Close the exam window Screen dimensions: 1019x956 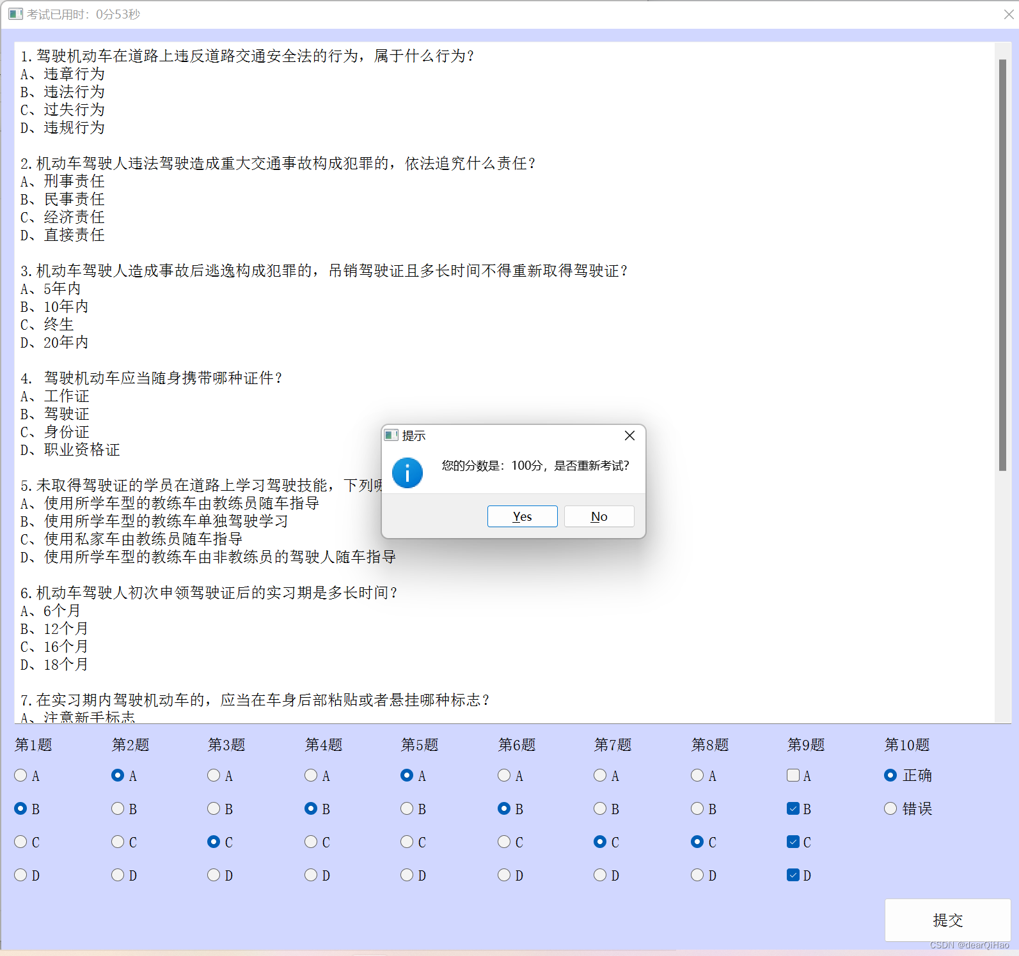(1008, 14)
